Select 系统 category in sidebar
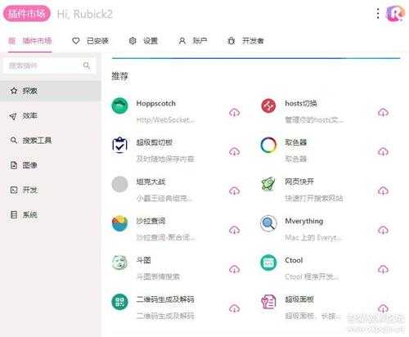The width and height of the screenshot is (409, 337). (51, 214)
